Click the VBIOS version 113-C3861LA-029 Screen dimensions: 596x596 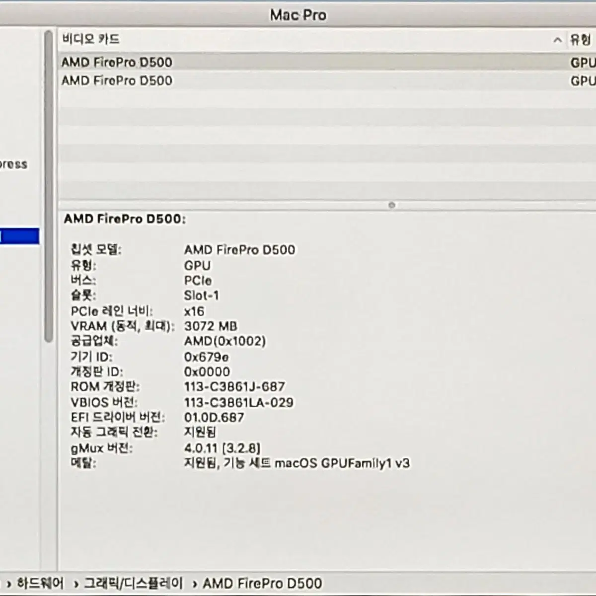click(238, 402)
